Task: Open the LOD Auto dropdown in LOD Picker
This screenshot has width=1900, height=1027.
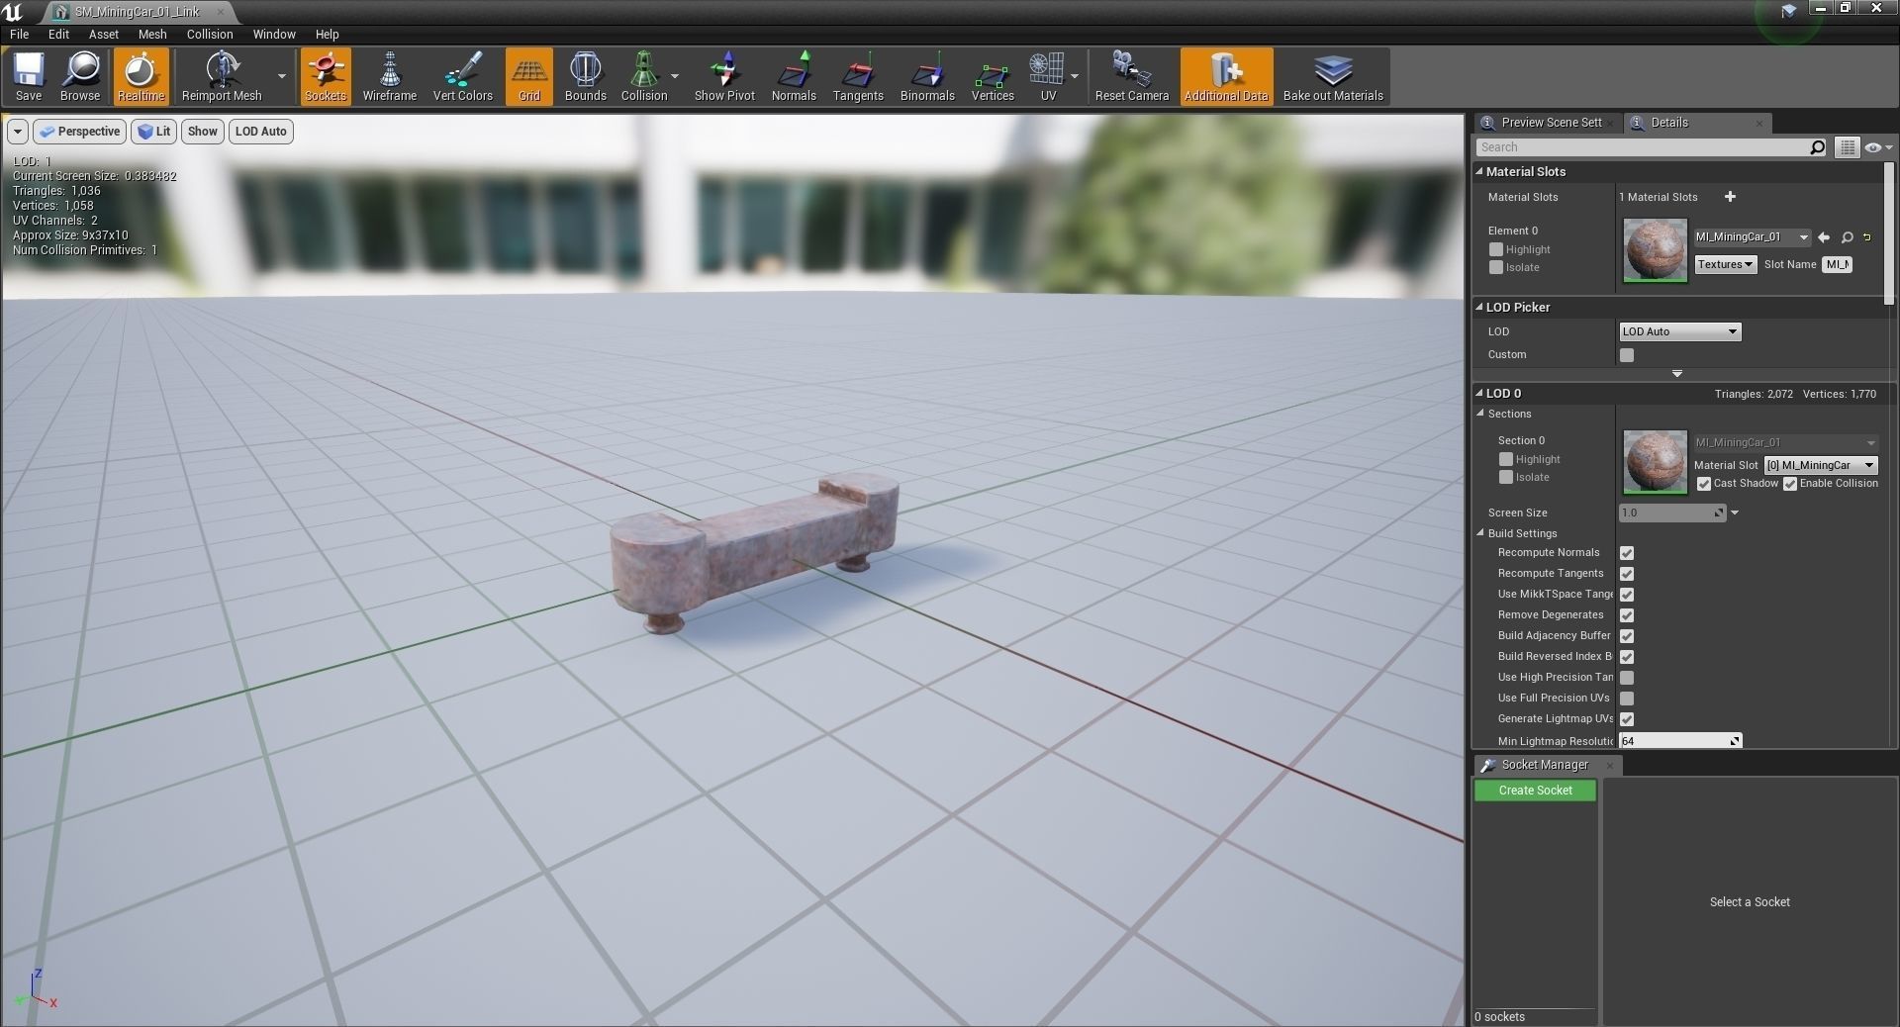Action: (x=1680, y=331)
